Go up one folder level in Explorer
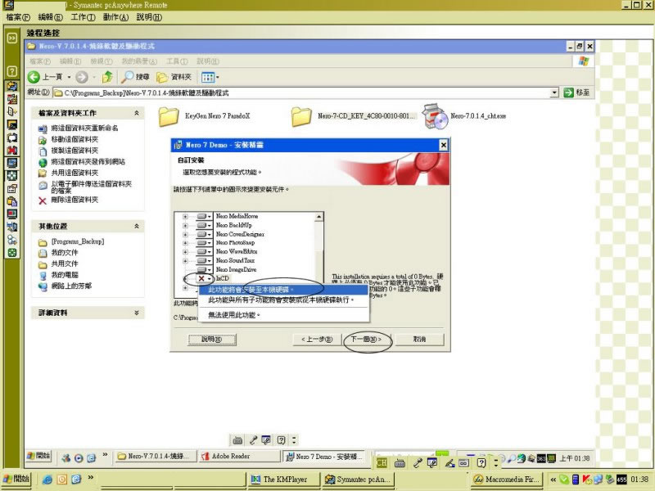Image resolution: width=655 pixels, height=491 pixels. [107, 77]
